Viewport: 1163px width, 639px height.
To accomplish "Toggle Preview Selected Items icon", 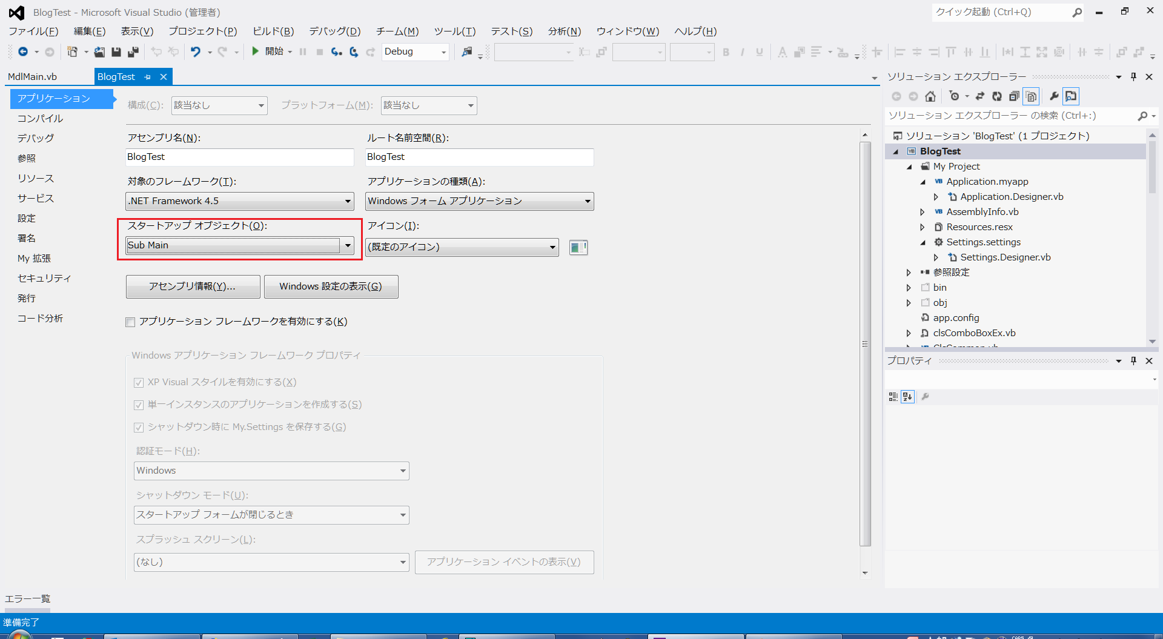I will point(1071,96).
